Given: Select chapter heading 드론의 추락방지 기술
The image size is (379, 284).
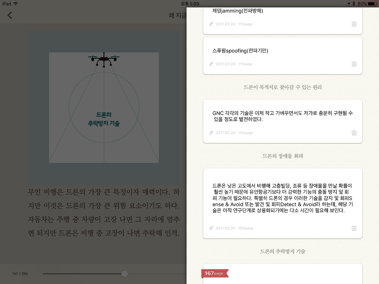Looking at the screenshot, I should [283, 251].
